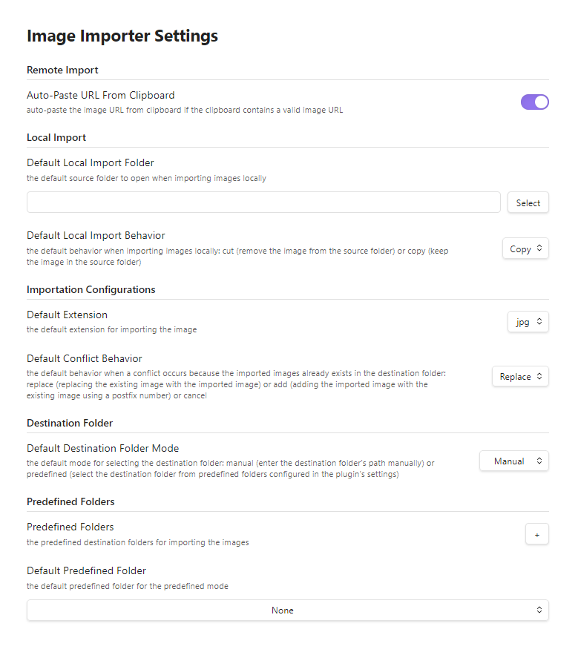Viewport: 578px width, 655px height.
Task: Open the jpg extension dropdown
Action: pyautogui.click(x=528, y=322)
